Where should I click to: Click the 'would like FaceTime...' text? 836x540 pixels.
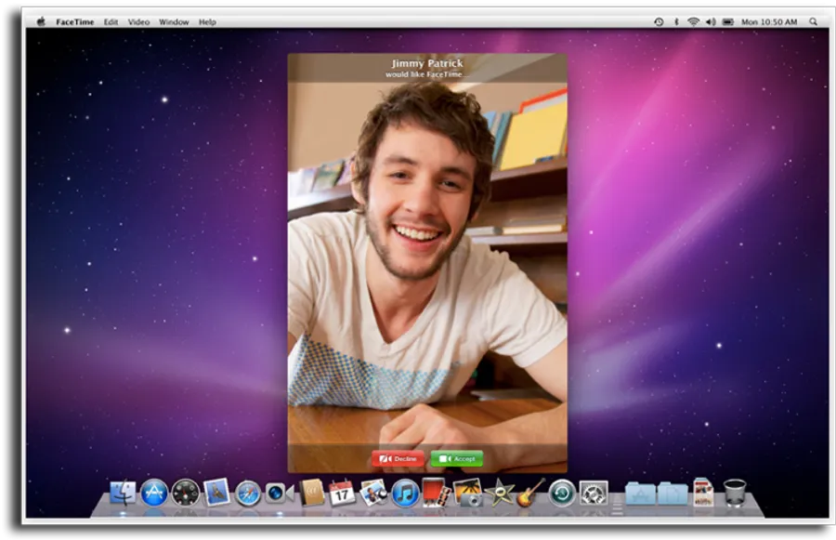coord(426,74)
